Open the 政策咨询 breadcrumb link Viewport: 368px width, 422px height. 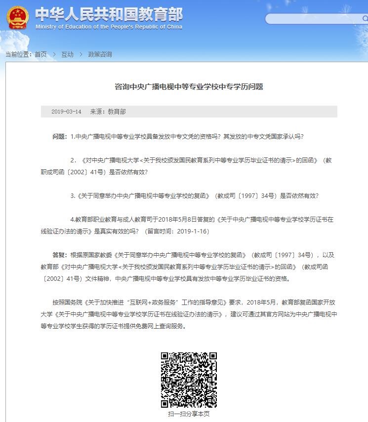click(100, 55)
